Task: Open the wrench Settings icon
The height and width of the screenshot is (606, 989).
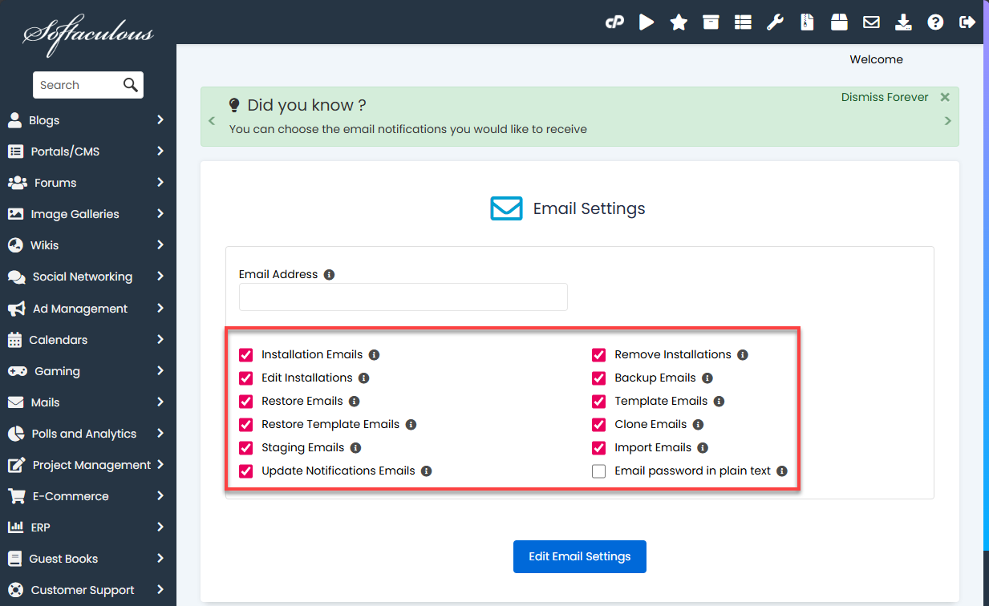Action: (775, 22)
